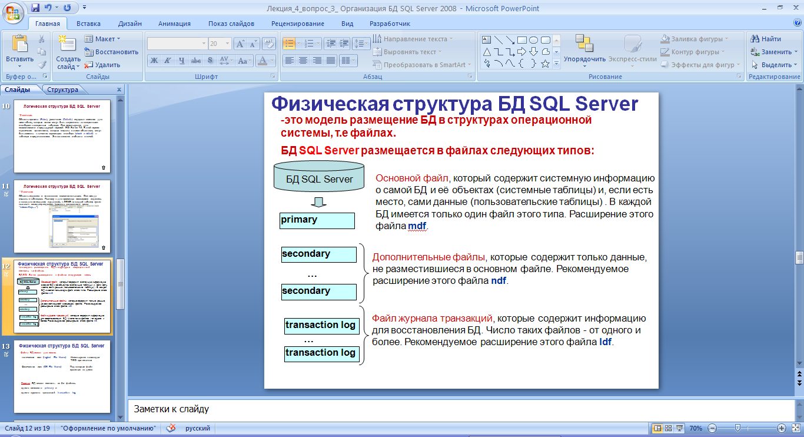Undo the last action
The image size is (804, 437).
point(49,8)
